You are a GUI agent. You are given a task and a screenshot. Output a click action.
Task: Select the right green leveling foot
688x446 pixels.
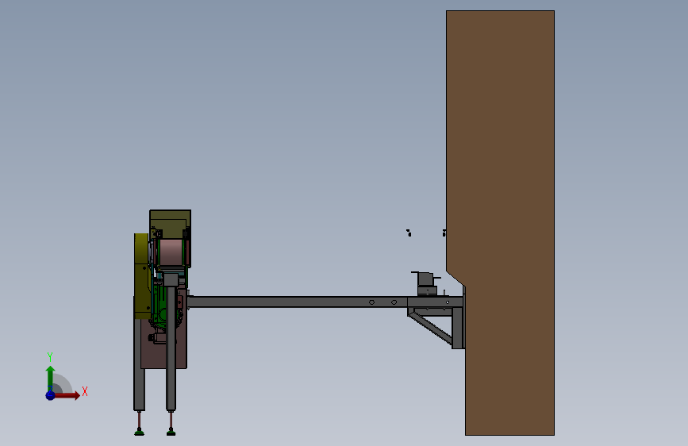pos(171,433)
